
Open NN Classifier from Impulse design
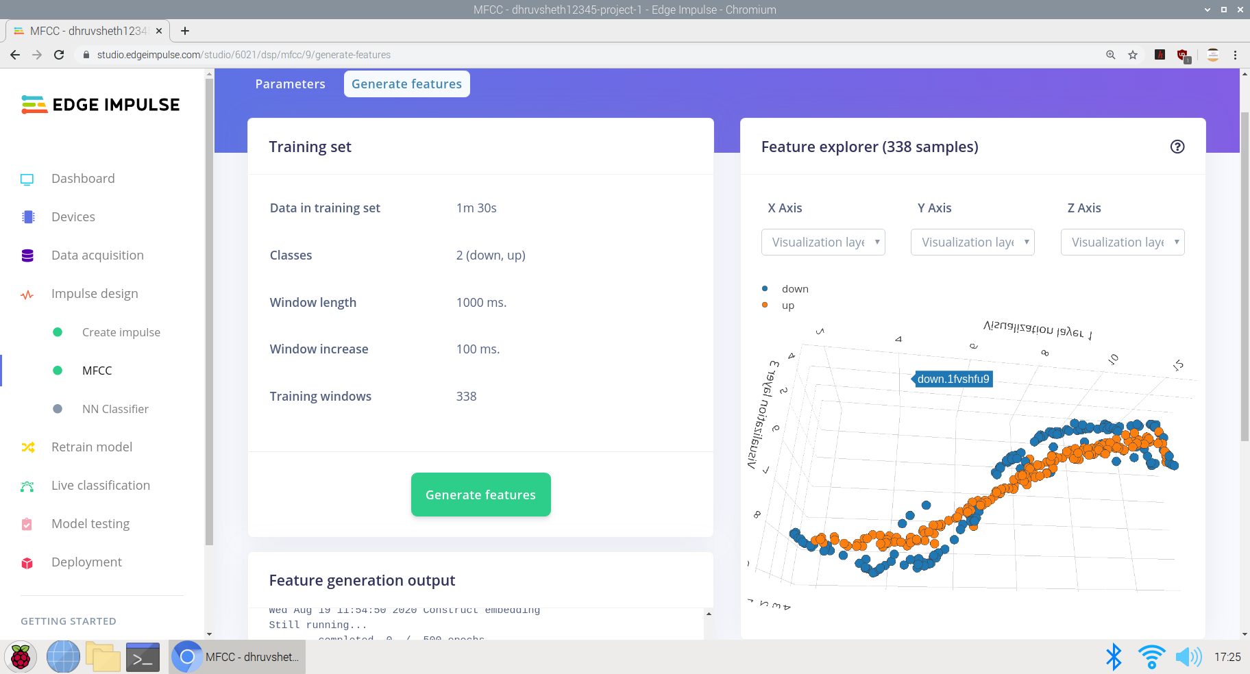tap(115, 409)
